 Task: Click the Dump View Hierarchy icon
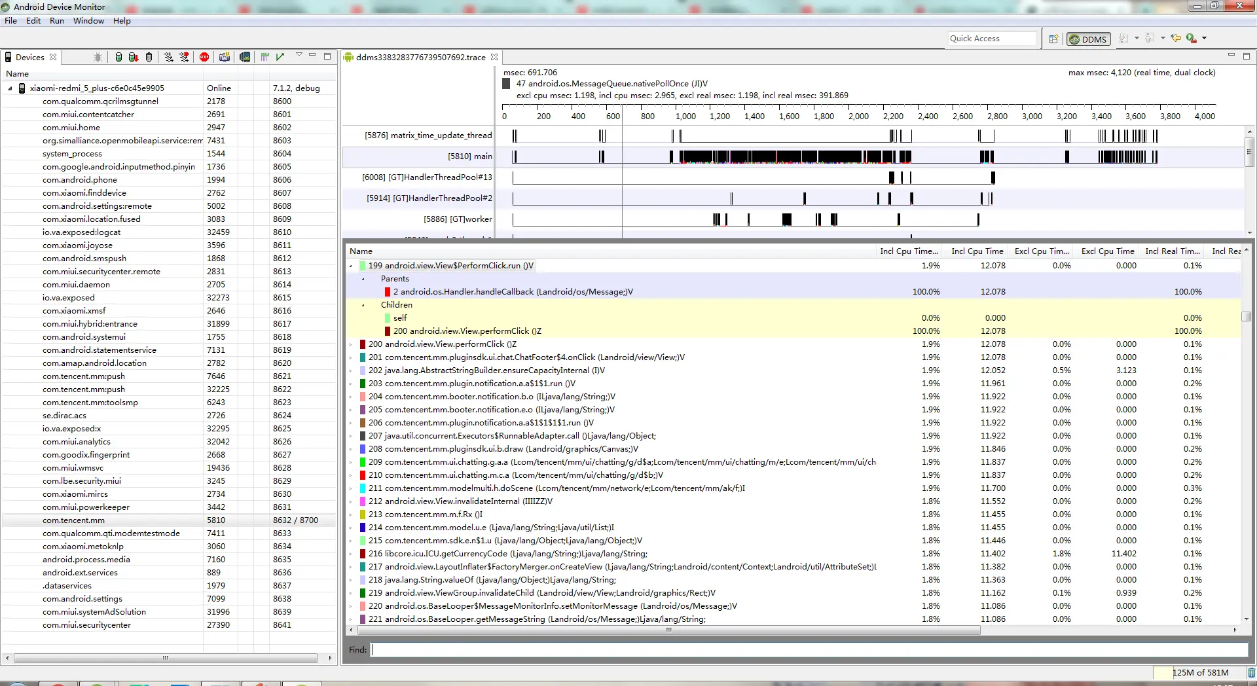[x=245, y=57]
